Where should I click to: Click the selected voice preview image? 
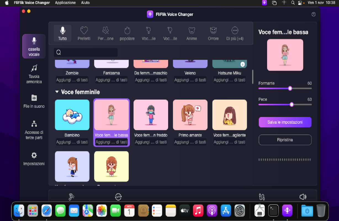285,55
